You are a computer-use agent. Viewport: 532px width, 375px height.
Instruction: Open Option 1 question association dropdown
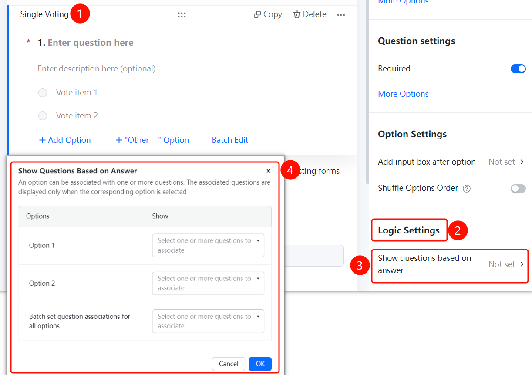pos(208,245)
